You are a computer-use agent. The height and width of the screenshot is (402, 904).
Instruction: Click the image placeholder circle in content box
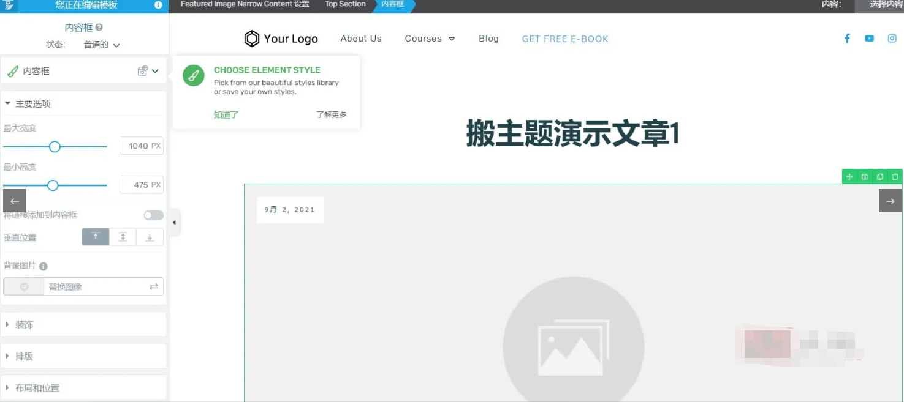pos(573,341)
